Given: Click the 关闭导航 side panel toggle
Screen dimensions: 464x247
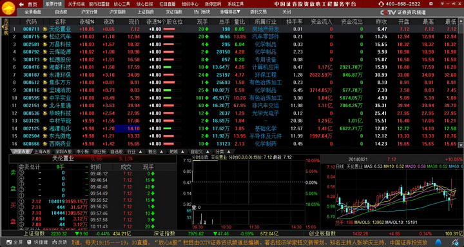Looking at the screenshot, I should pyautogui.click(x=6, y=27).
